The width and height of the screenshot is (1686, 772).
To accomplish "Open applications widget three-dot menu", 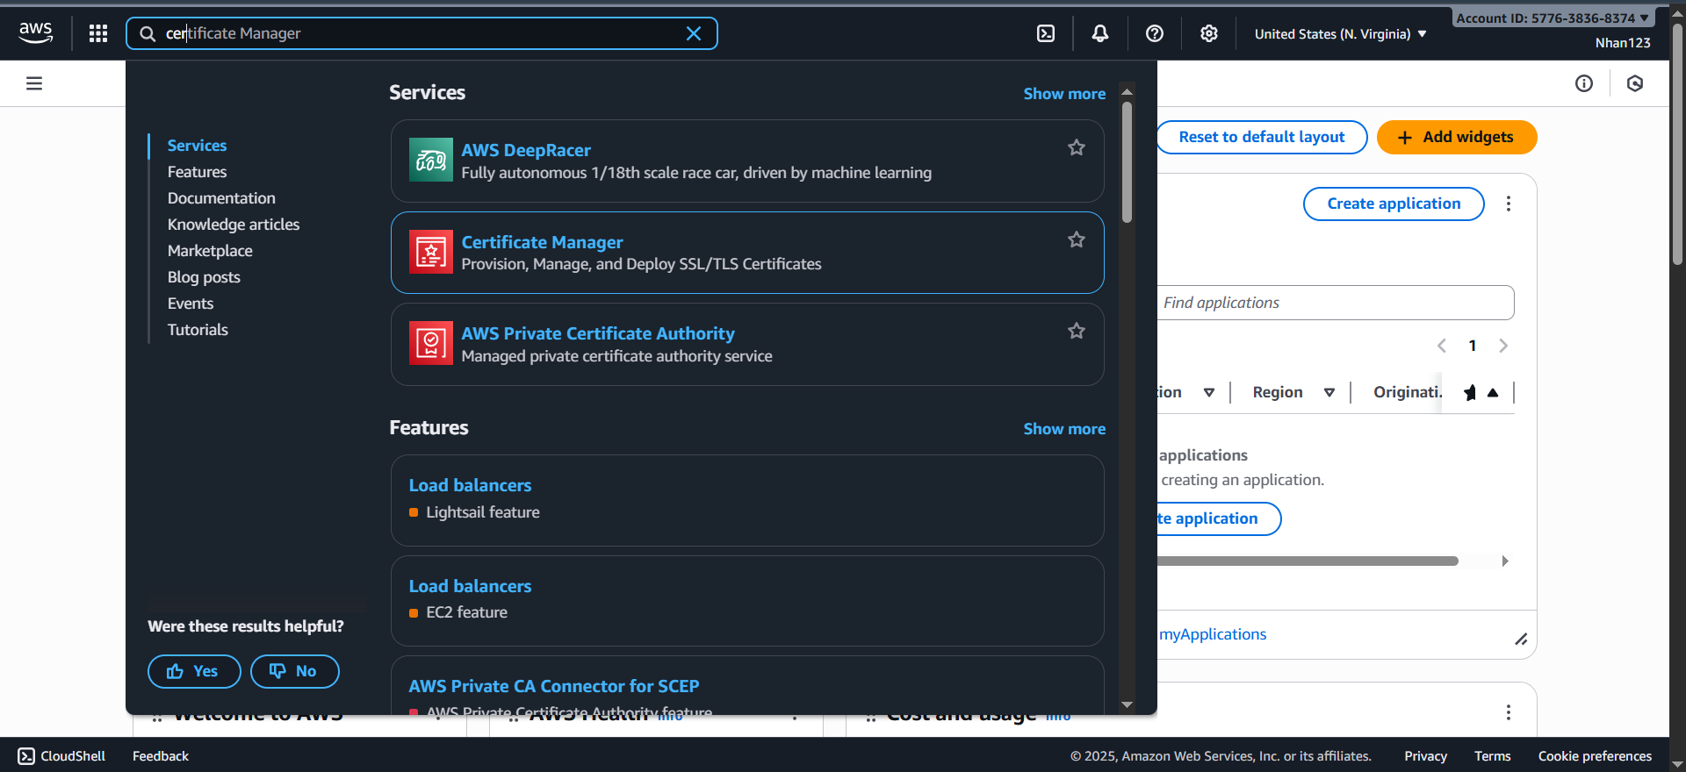I will [x=1509, y=204].
